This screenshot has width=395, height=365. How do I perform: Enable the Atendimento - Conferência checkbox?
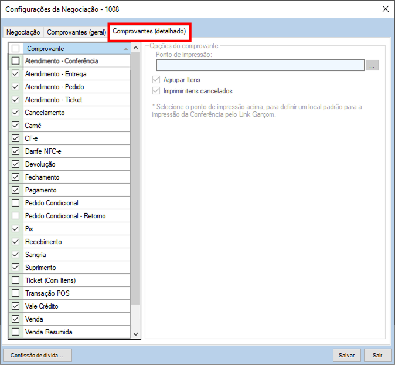click(x=16, y=61)
